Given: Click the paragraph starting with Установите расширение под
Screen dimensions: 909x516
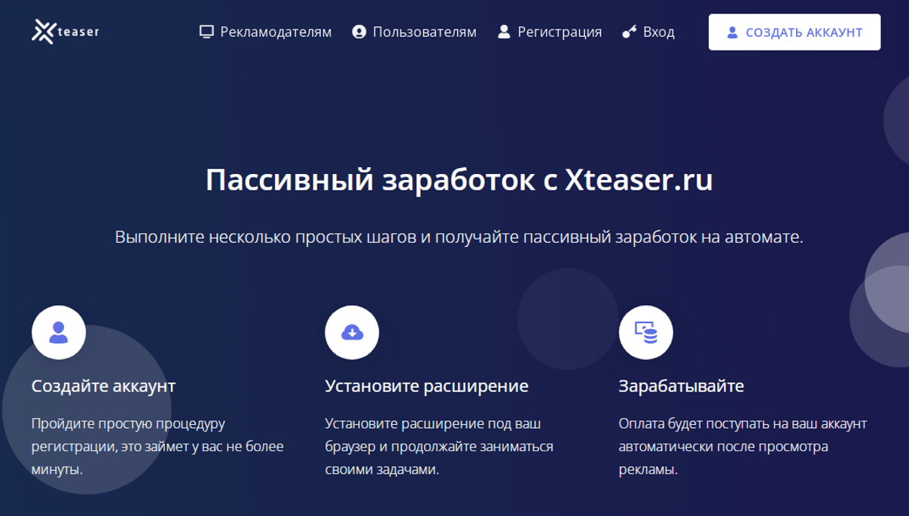Looking at the screenshot, I should pyautogui.click(x=439, y=447).
